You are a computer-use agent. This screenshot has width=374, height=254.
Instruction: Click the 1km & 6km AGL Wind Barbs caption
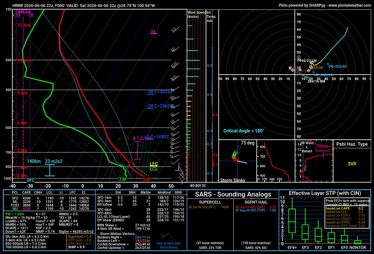[169, 245]
